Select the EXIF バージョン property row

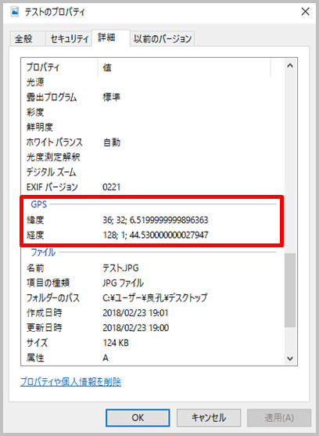tap(152, 187)
